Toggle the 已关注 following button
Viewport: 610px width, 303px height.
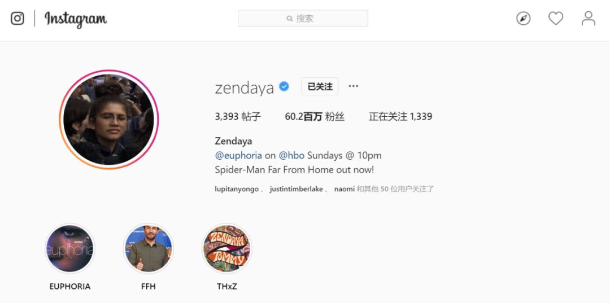[x=320, y=86]
